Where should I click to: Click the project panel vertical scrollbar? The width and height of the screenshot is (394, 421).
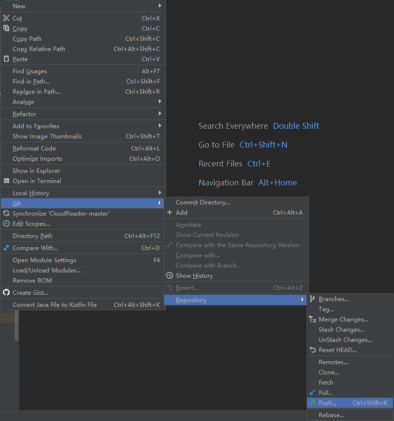coord(17,325)
